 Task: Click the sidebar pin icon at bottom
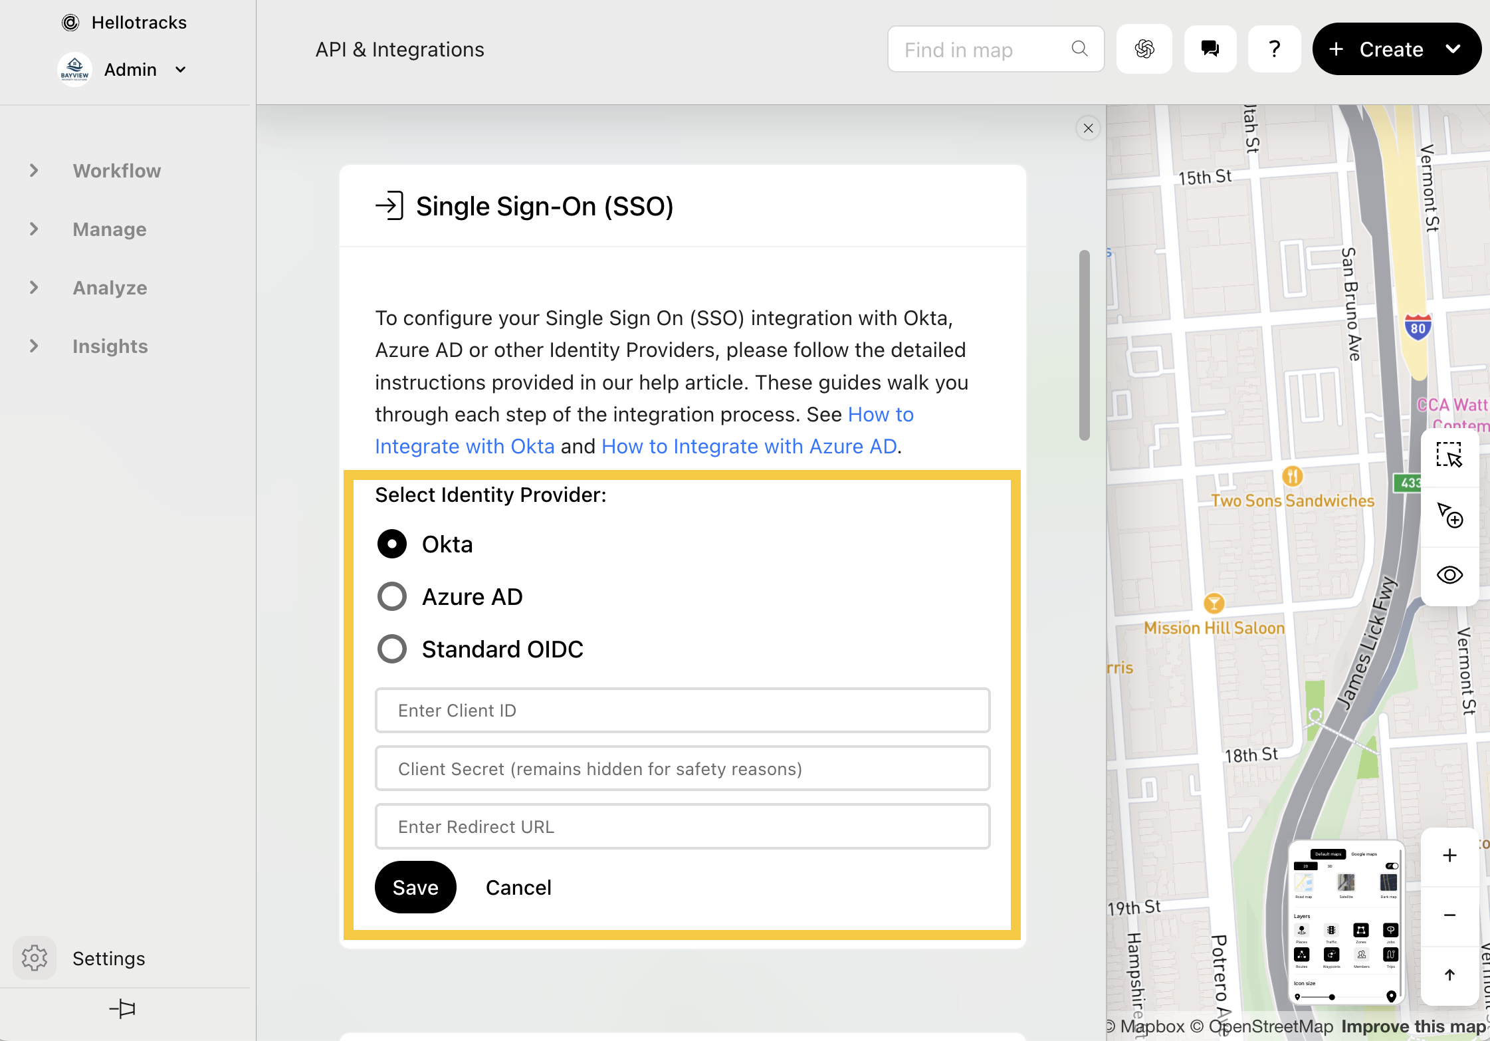pos(122,1008)
